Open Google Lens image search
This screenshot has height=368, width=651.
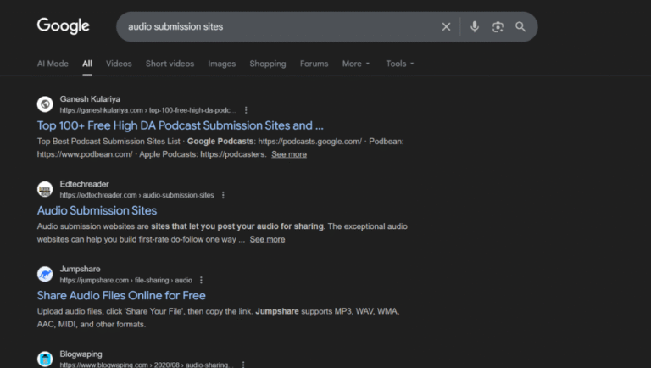click(x=498, y=27)
